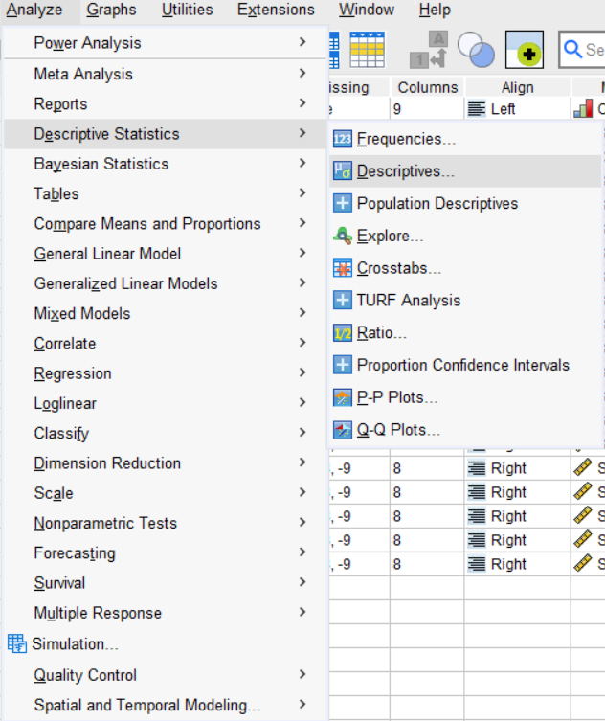
Task: Open the Loglinear menu item
Action: pos(165,403)
